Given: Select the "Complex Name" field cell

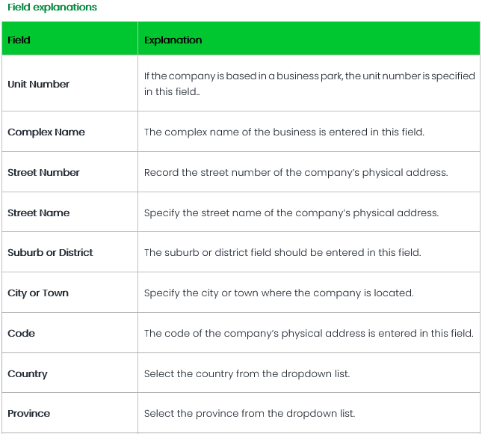Looking at the screenshot, I should click(46, 132).
